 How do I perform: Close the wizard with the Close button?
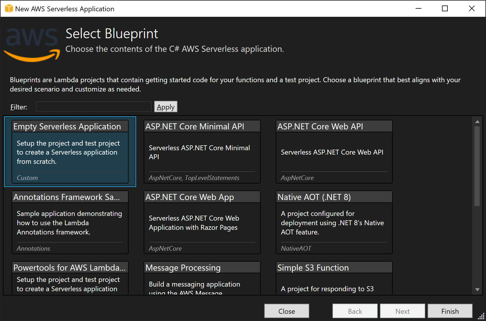point(286,311)
